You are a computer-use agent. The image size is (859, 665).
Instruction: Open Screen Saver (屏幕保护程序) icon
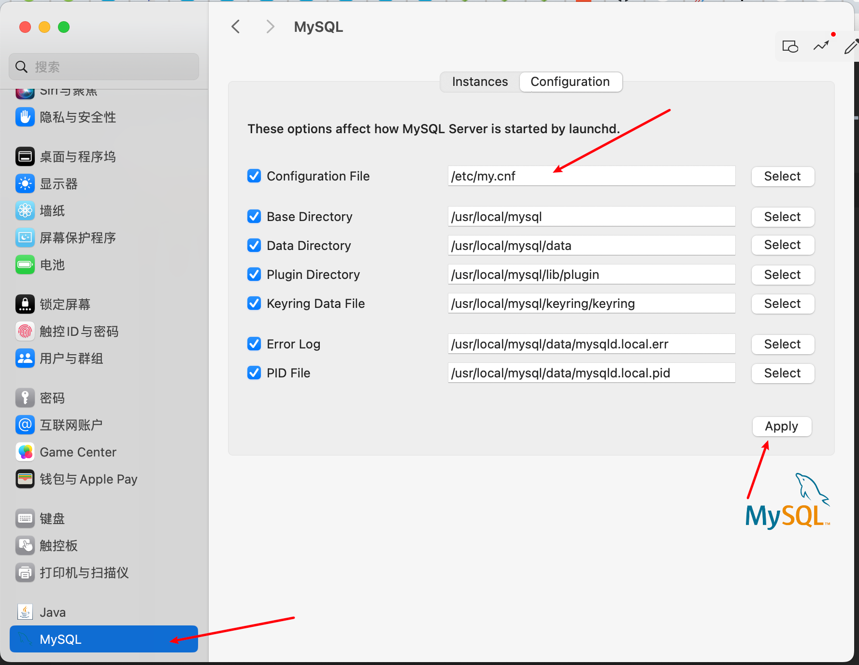(25, 237)
